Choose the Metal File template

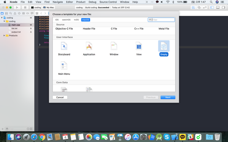[164, 29]
